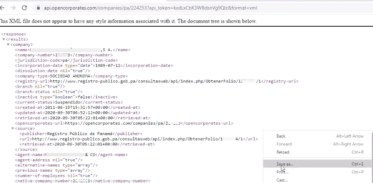The height and width of the screenshot is (183, 373).
Task: Click the Reload page icon
Action: click(x=24, y=8)
